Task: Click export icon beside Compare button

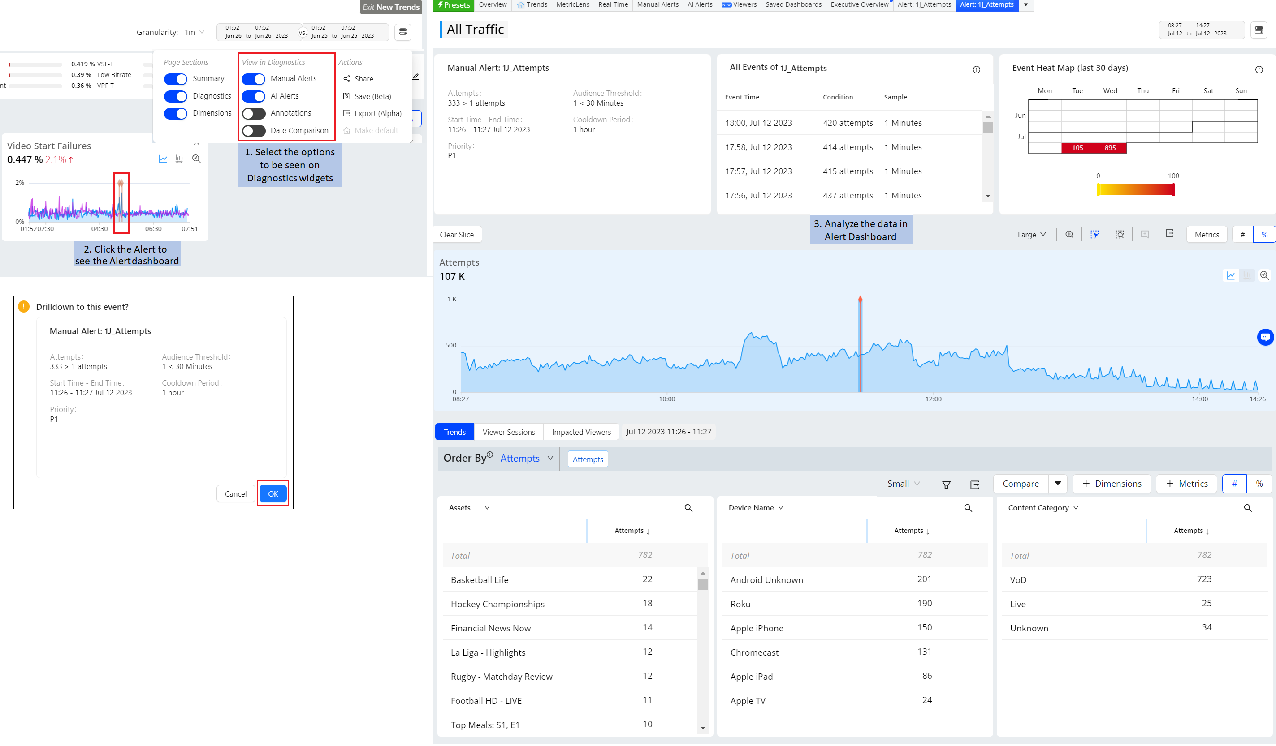Action: tap(974, 484)
